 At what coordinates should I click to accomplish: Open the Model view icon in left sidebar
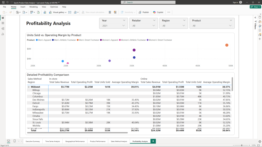pyautogui.click(x=3, y=29)
